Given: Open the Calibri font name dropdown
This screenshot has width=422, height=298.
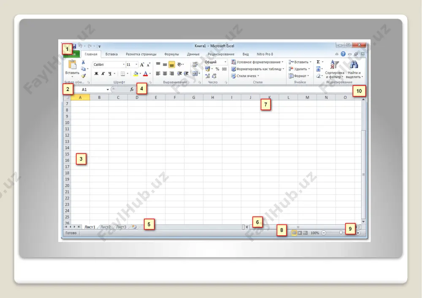Looking at the screenshot, I should pos(124,64).
